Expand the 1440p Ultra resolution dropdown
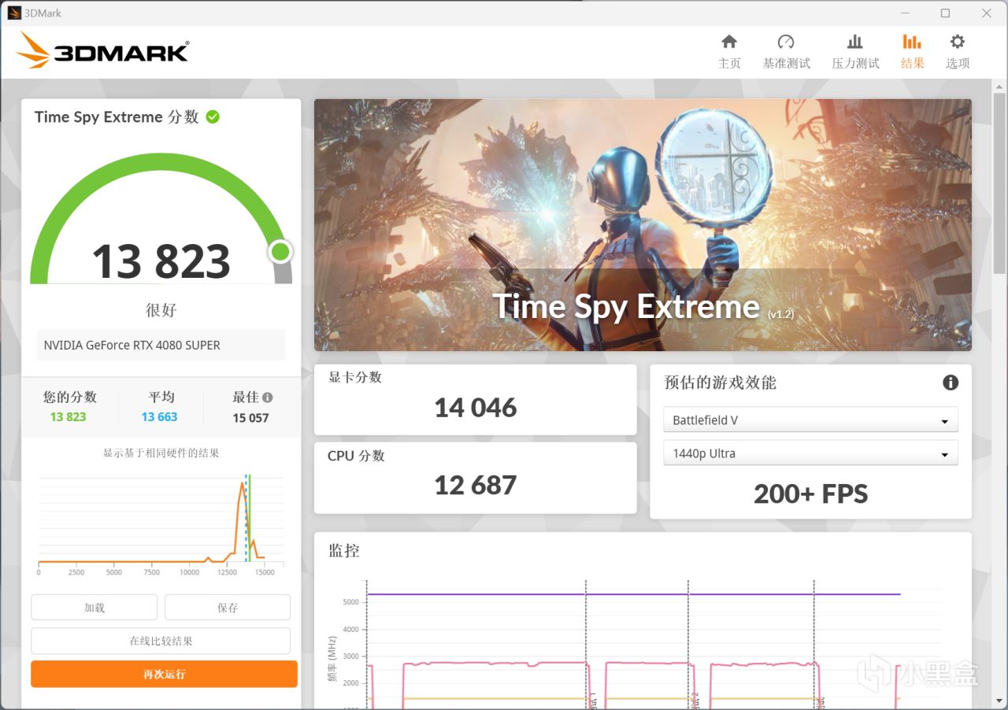1008x710 pixels. coord(810,453)
